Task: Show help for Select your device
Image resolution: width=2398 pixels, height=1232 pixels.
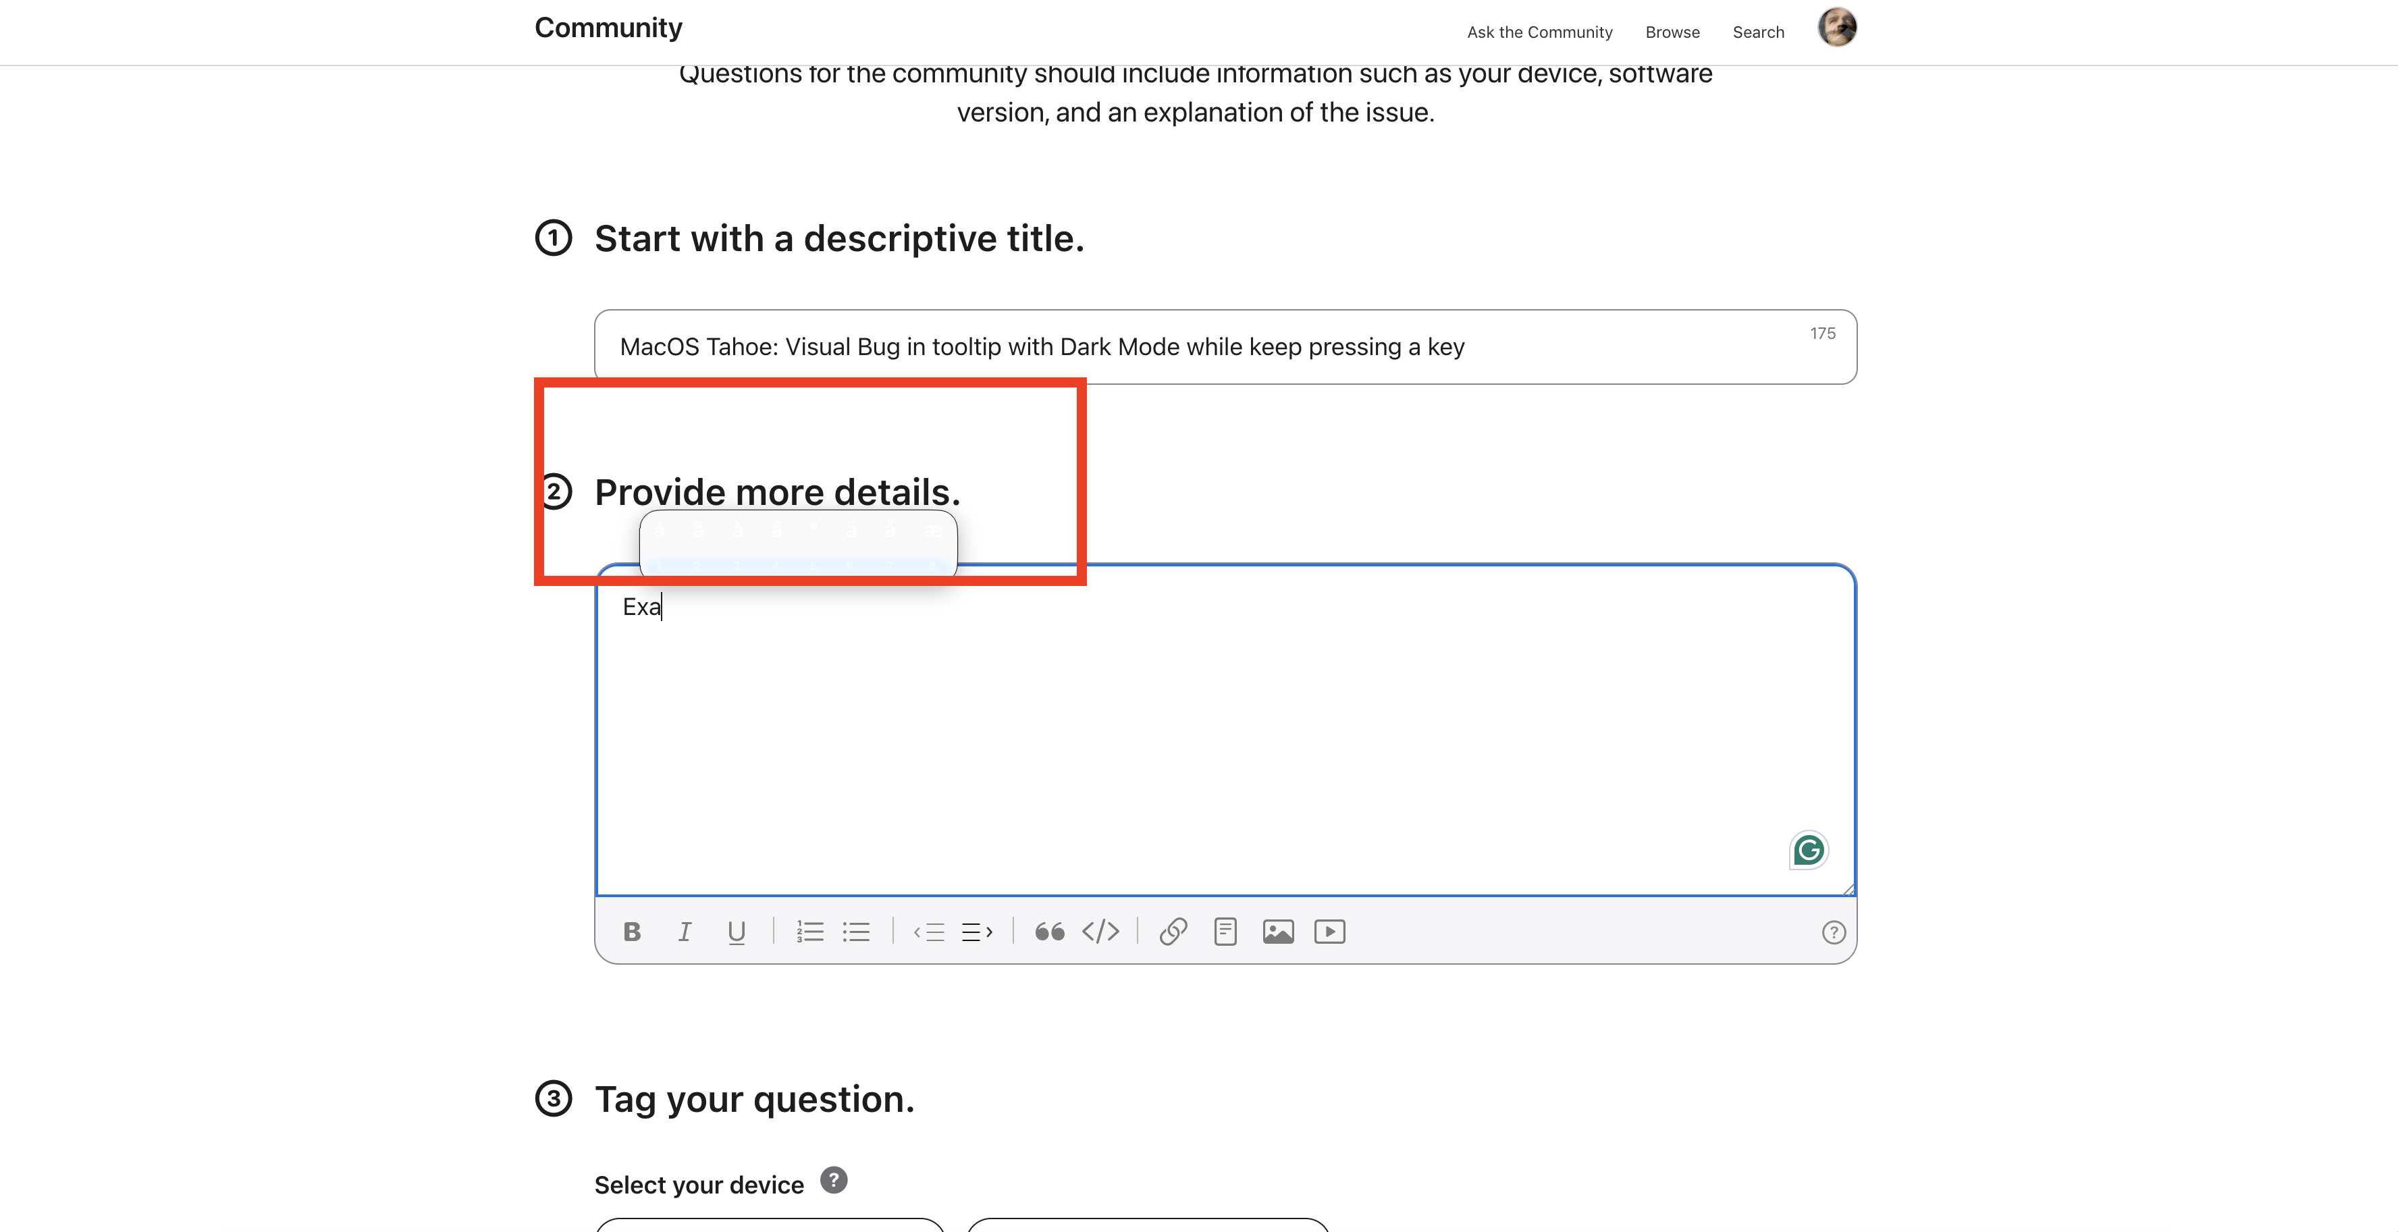Action: (x=833, y=1180)
